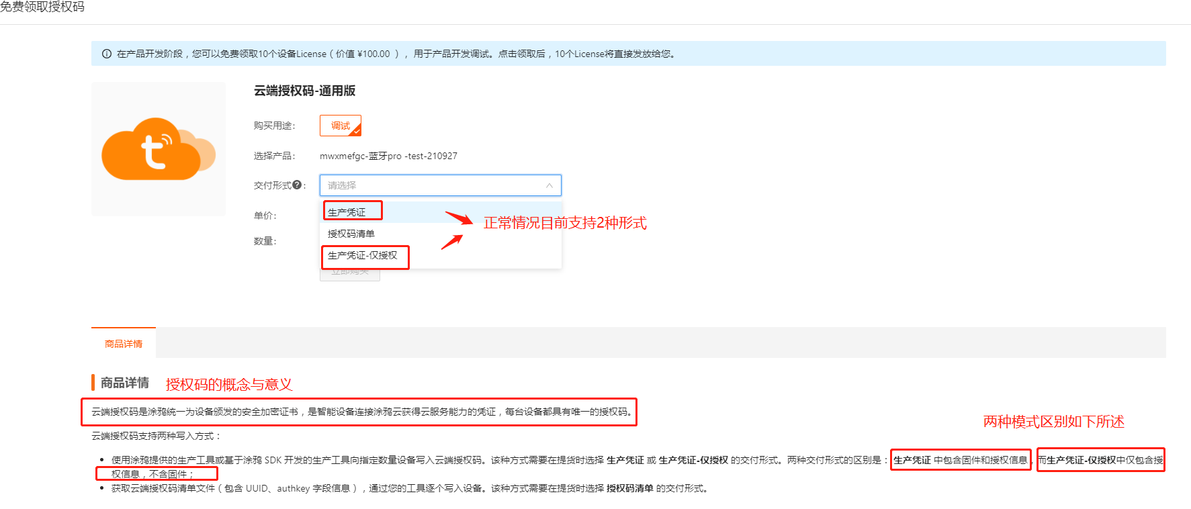Image resolution: width=1191 pixels, height=509 pixels.
Task: Switch to the 商品详情 tab
Action: [x=124, y=344]
